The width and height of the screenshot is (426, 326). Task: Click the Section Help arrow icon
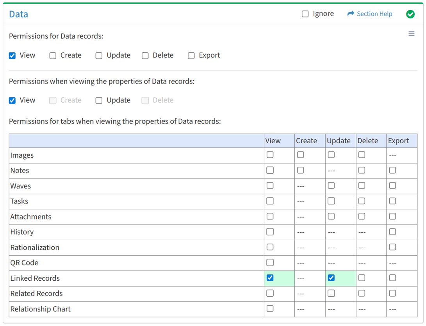(x=350, y=14)
